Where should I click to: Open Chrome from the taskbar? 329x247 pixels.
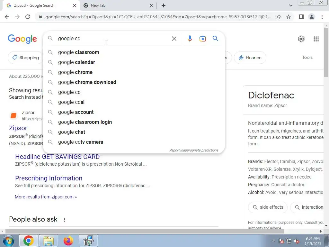coord(29,241)
